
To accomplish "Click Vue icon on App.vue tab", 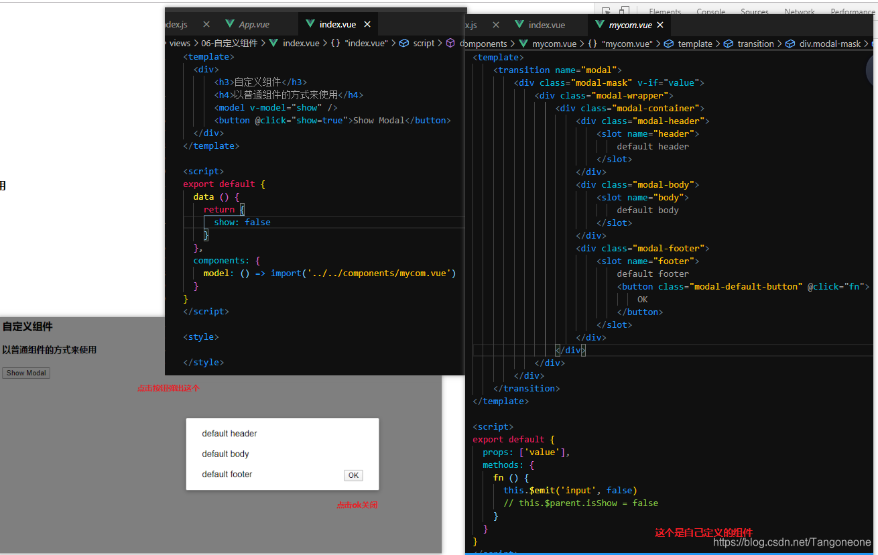I will [x=230, y=24].
